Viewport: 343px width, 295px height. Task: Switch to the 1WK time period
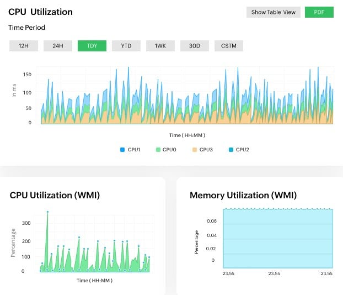(x=160, y=46)
